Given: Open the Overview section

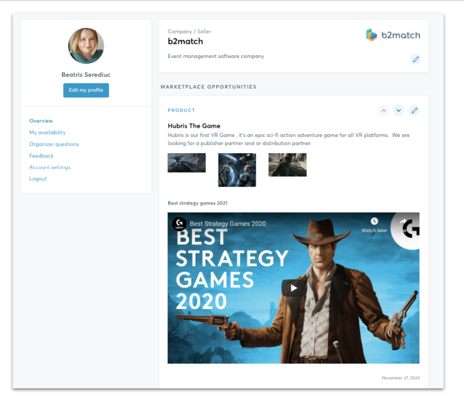Looking at the screenshot, I should 41,121.
